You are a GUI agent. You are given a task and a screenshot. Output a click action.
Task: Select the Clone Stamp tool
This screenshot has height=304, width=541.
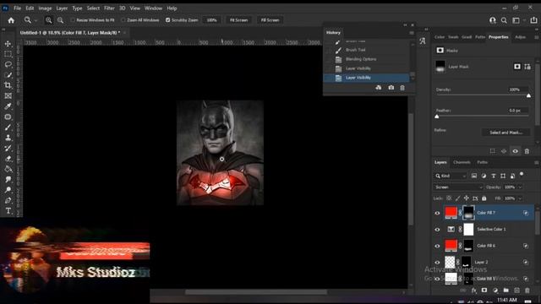tap(8, 138)
